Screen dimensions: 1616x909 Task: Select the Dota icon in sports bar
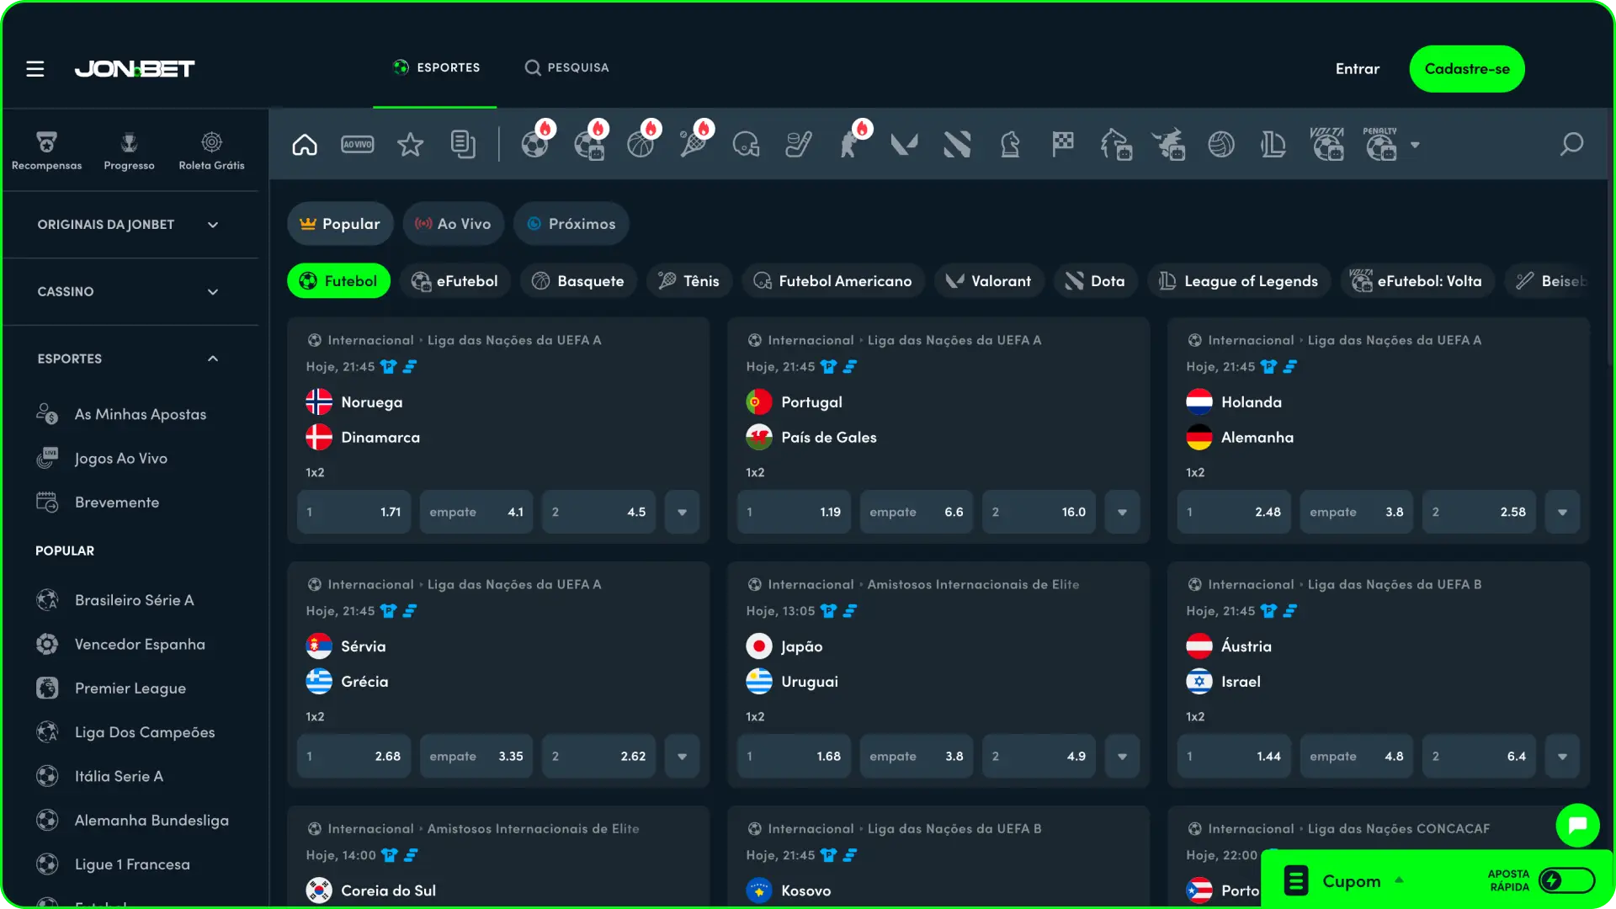click(x=957, y=145)
